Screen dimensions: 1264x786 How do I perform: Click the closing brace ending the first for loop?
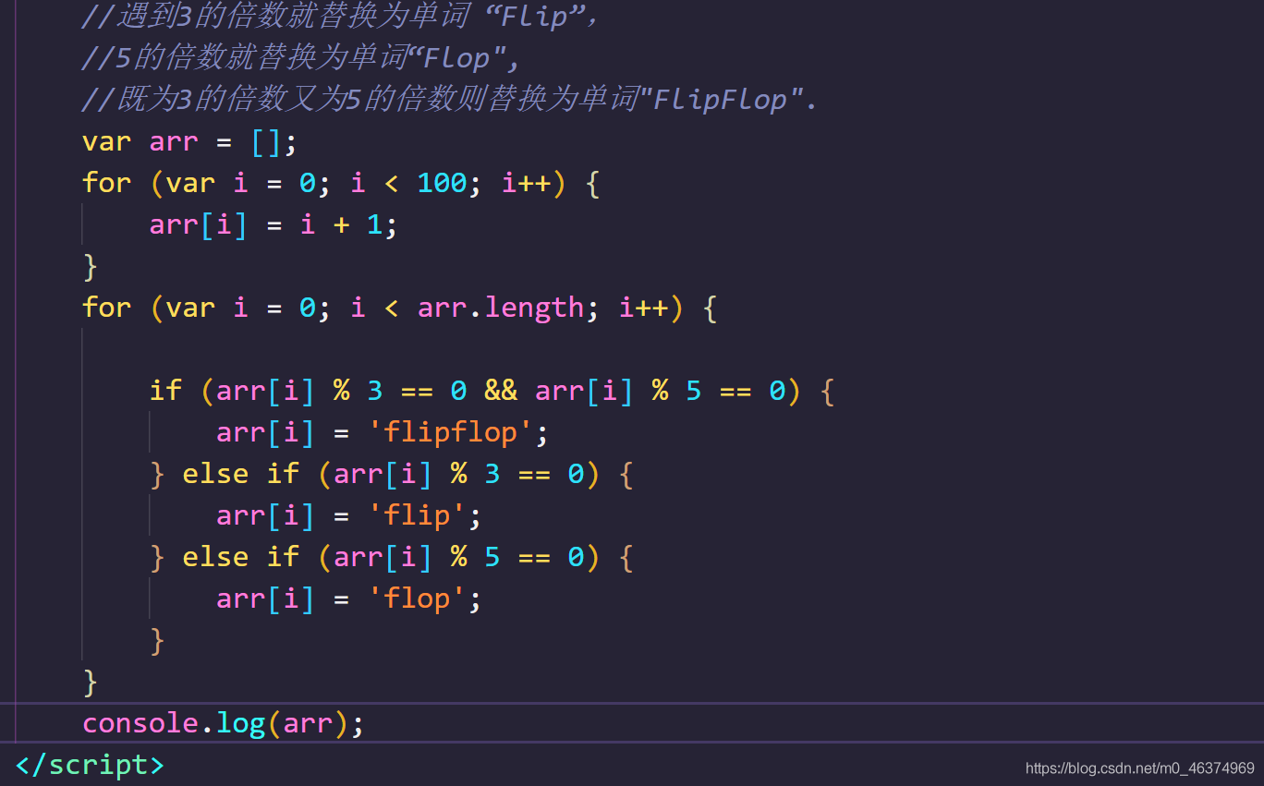pyautogui.click(x=90, y=266)
